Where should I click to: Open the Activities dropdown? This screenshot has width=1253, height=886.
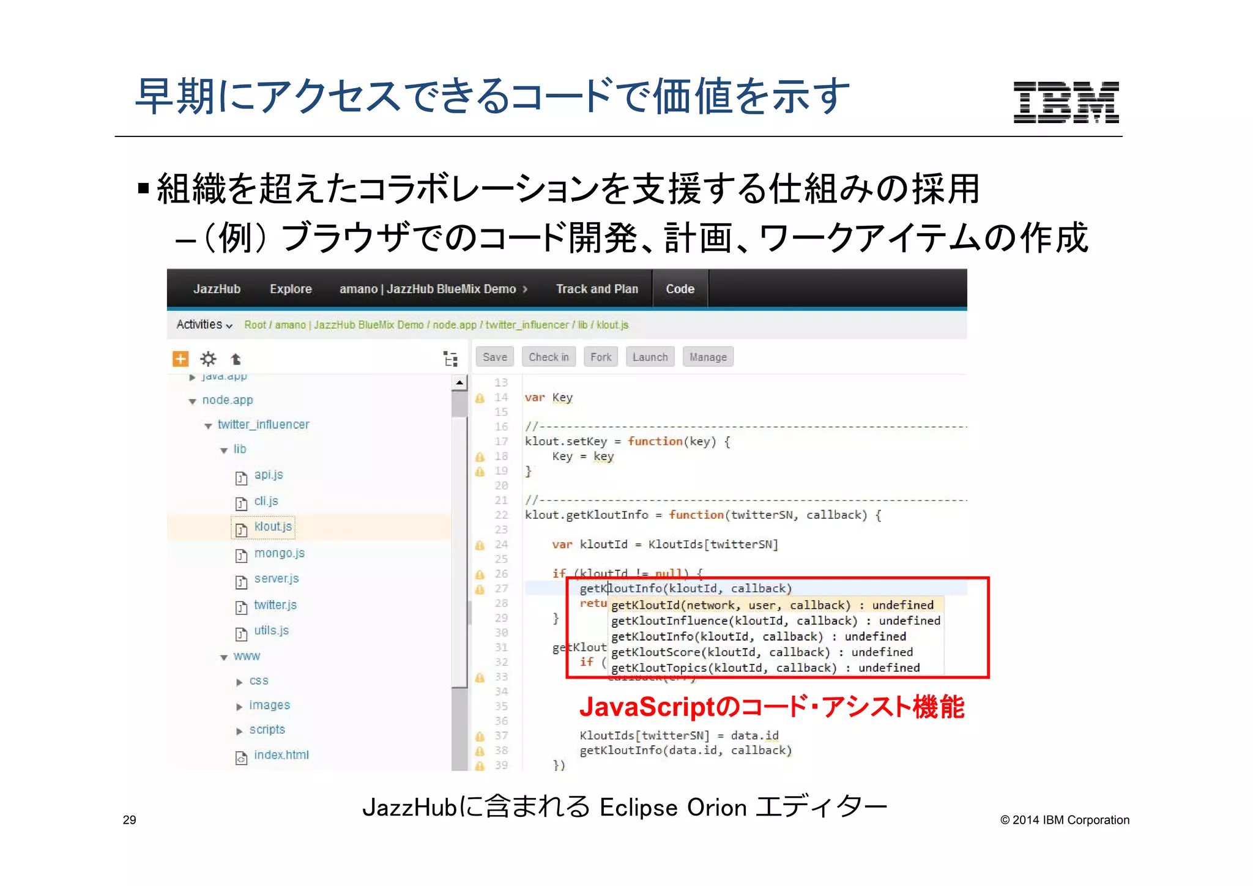204,324
